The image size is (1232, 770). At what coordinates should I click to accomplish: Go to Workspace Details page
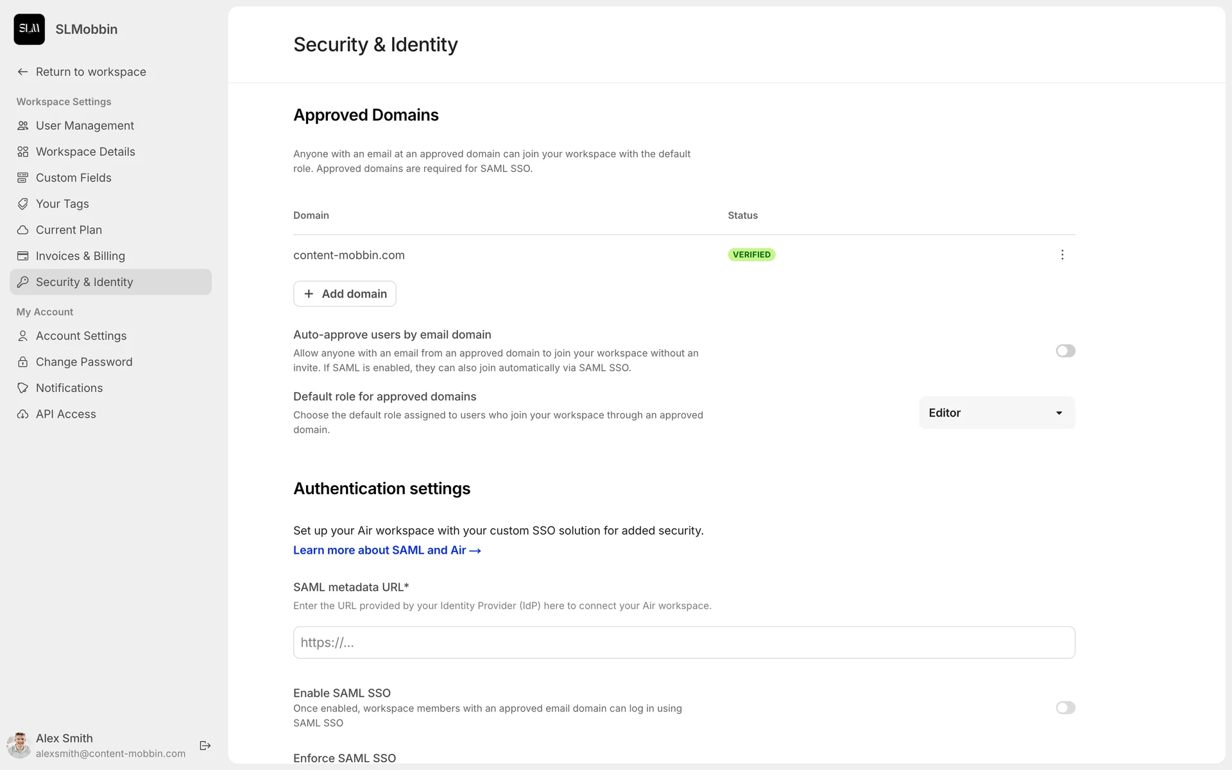point(85,152)
